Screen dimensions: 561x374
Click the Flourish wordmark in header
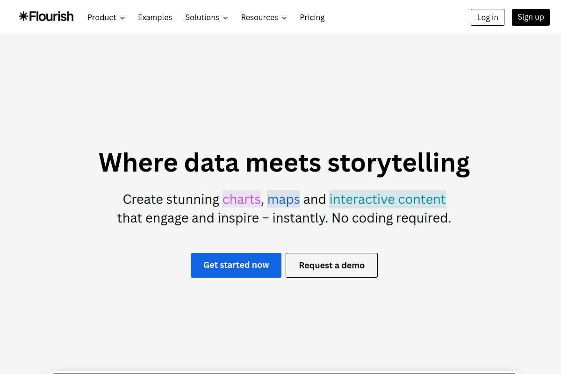coord(51,17)
